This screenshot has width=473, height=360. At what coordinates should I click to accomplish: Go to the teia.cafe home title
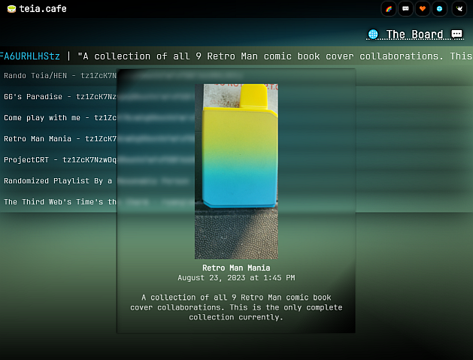(43, 9)
